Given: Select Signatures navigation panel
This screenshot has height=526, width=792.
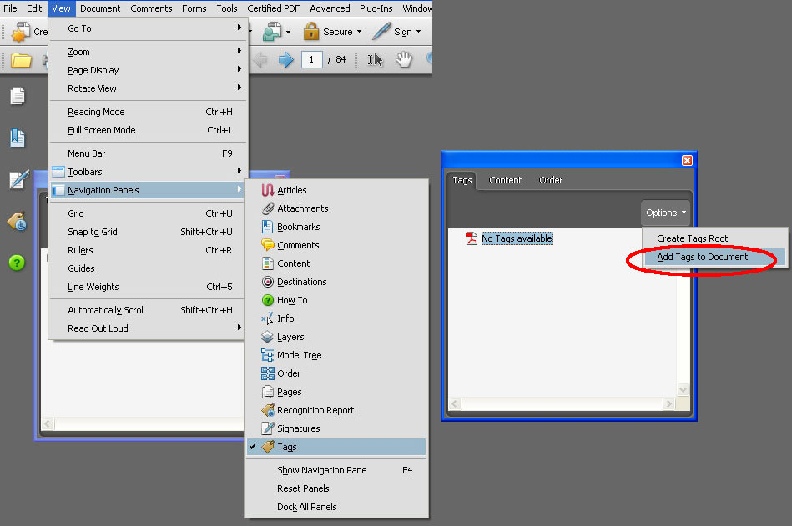Looking at the screenshot, I should pos(335,428).
